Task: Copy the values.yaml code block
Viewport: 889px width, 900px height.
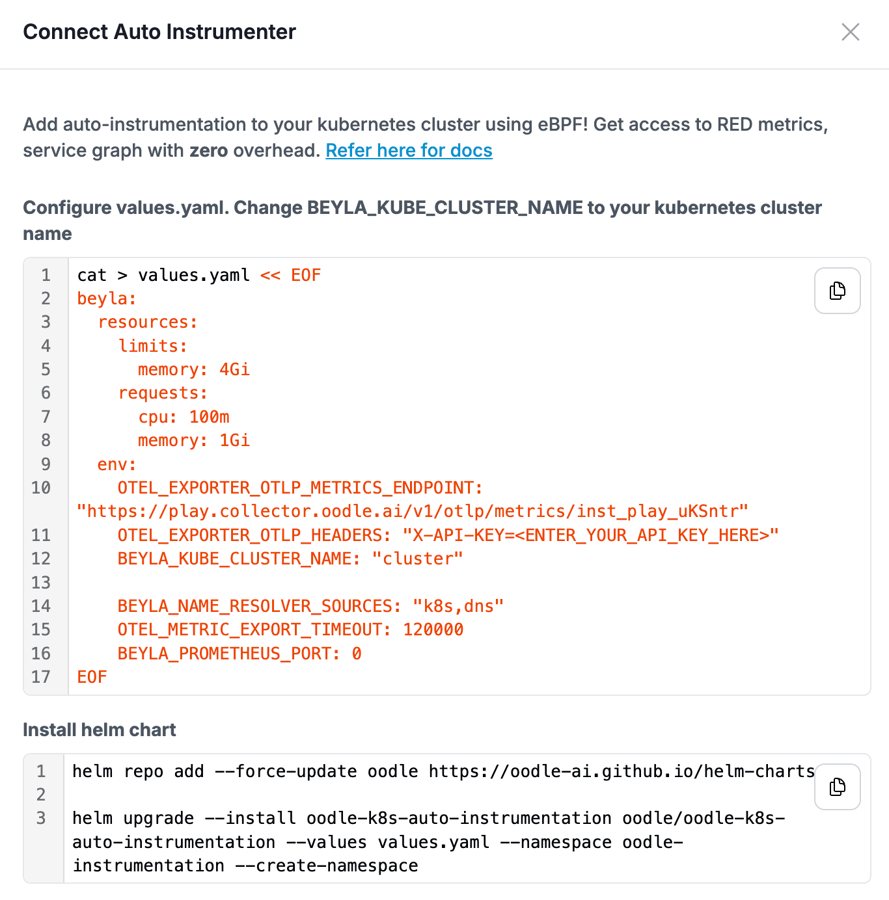Action: [838, 291]
